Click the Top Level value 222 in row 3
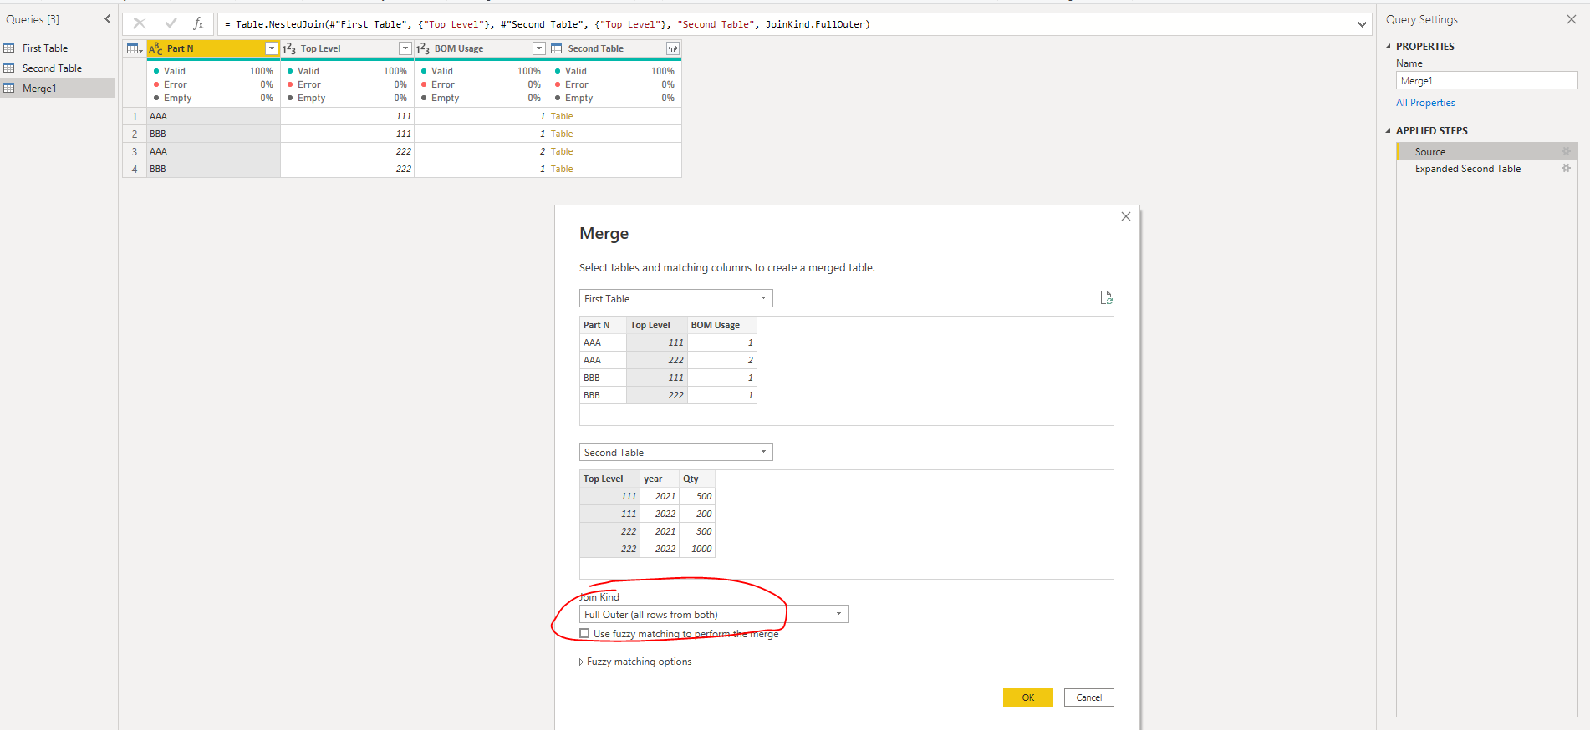 click(x=347, y=151)
